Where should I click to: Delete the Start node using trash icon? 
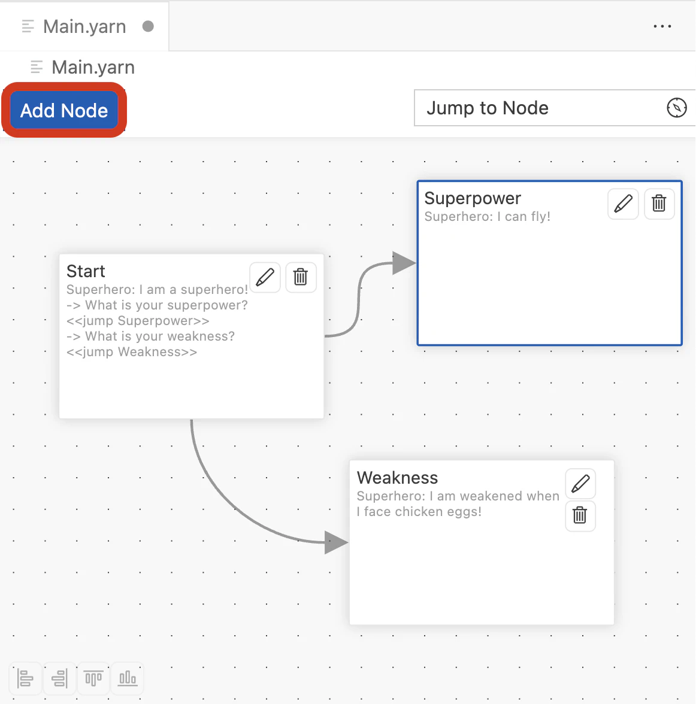[x=301, y=277]
